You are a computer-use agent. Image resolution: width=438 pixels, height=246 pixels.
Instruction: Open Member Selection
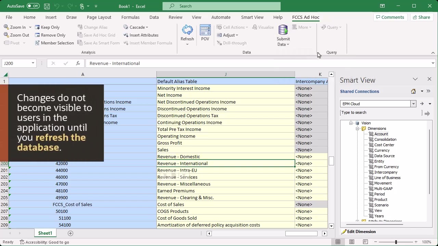coord(54,43)
